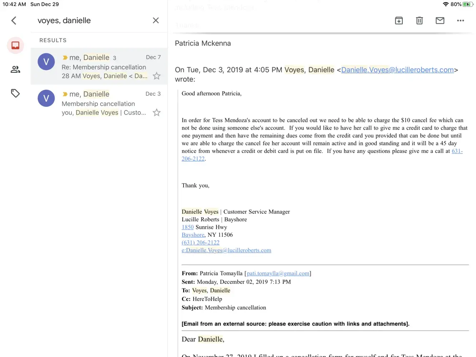
Task: Tap the pati.tomaylla@gmail.com email link
Action: pyautogui.click(x=278, y=273)
